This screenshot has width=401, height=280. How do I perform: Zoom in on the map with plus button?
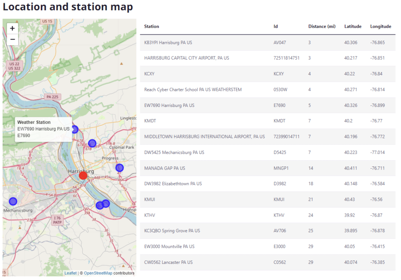(13, 28)
